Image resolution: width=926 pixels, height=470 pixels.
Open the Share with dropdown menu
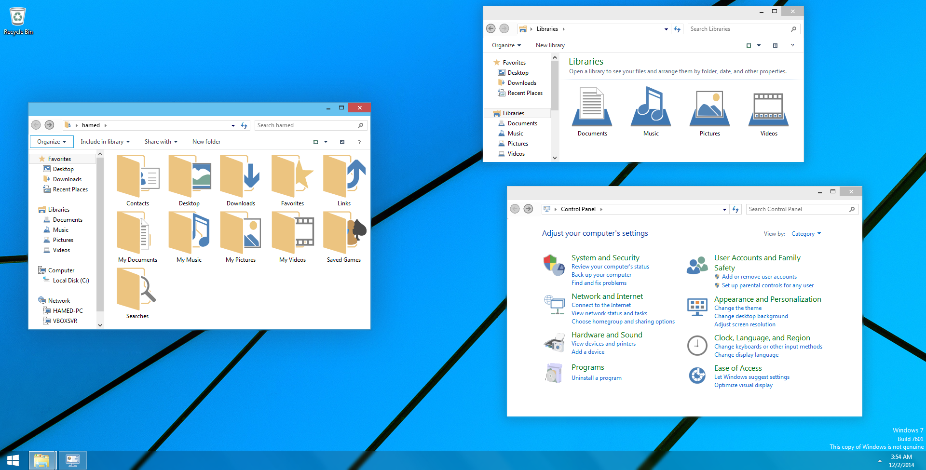pyautogui.click(x=161, y=142)
